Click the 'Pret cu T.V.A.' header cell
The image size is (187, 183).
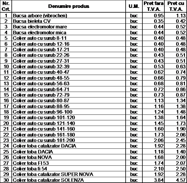[x=176, y=6]
